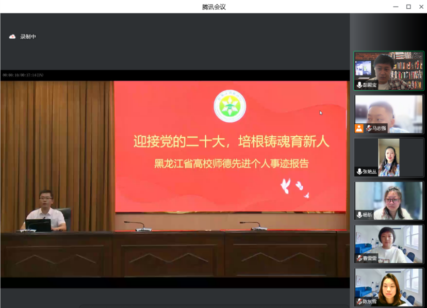Image resolution: width=427 pixels, height=308 pixels.
Task: Select 马志强's video thumbnail
Action: [389, 114]
